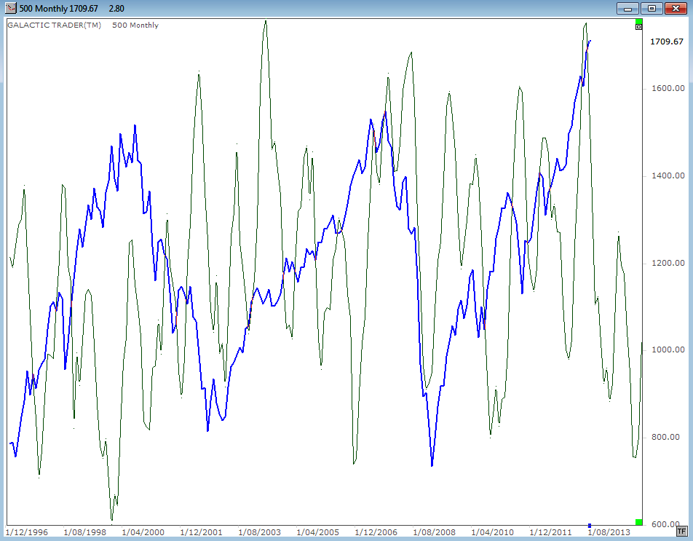
Task: Click the 1/12/2001 date axis label
Action: [202, 532]
